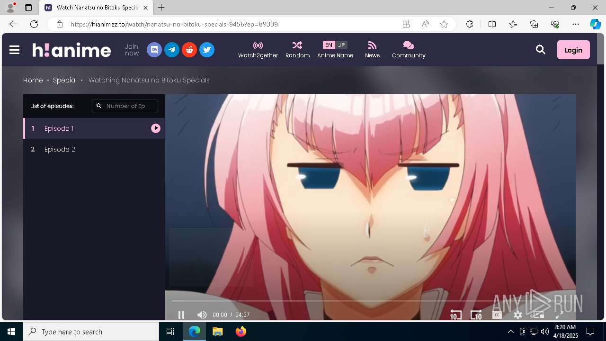
Task: Click the taskbar search box
Action: coord(91,332)
